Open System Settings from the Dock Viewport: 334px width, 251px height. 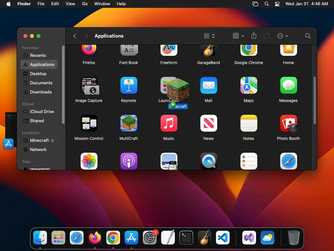(x=150, y=238)
